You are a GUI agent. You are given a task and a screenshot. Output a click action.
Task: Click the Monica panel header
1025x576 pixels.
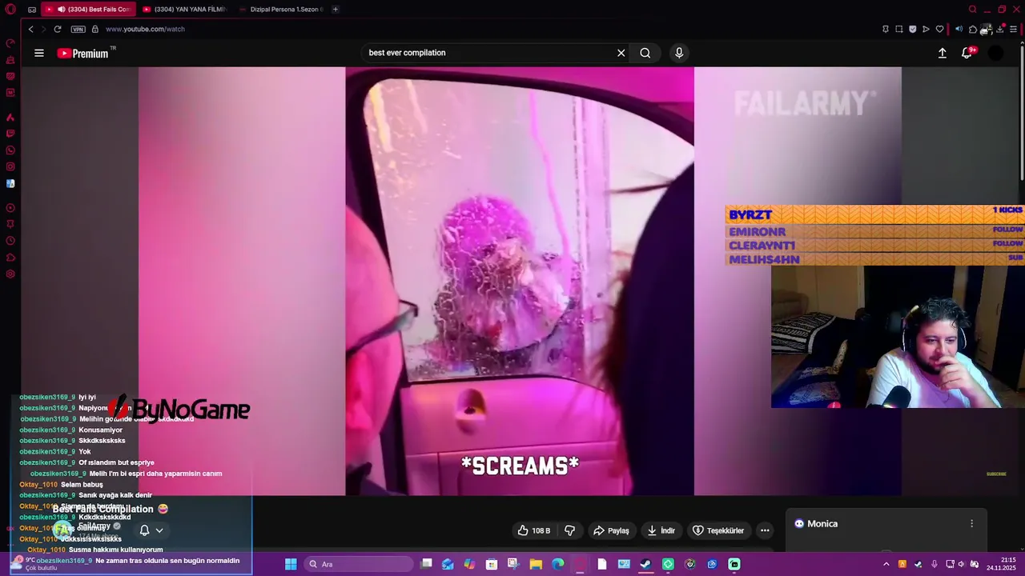pyautogui.click(x=886, y=524)
